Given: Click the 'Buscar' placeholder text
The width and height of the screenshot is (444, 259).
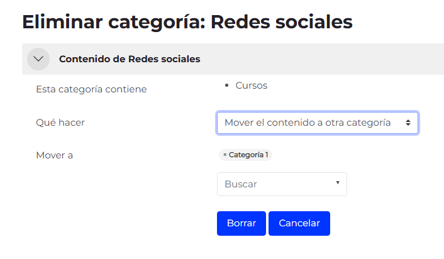Looking at the screenshot, I should [241, 184].
